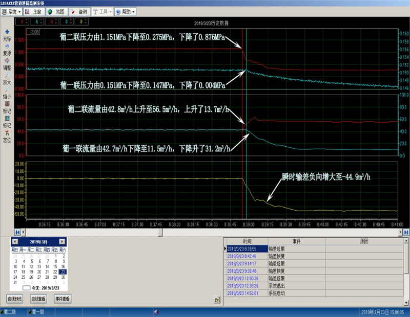The height and width of the screenshot is (317, 410).
Task: Go to previous month in calendar
Action: point(14,241)
